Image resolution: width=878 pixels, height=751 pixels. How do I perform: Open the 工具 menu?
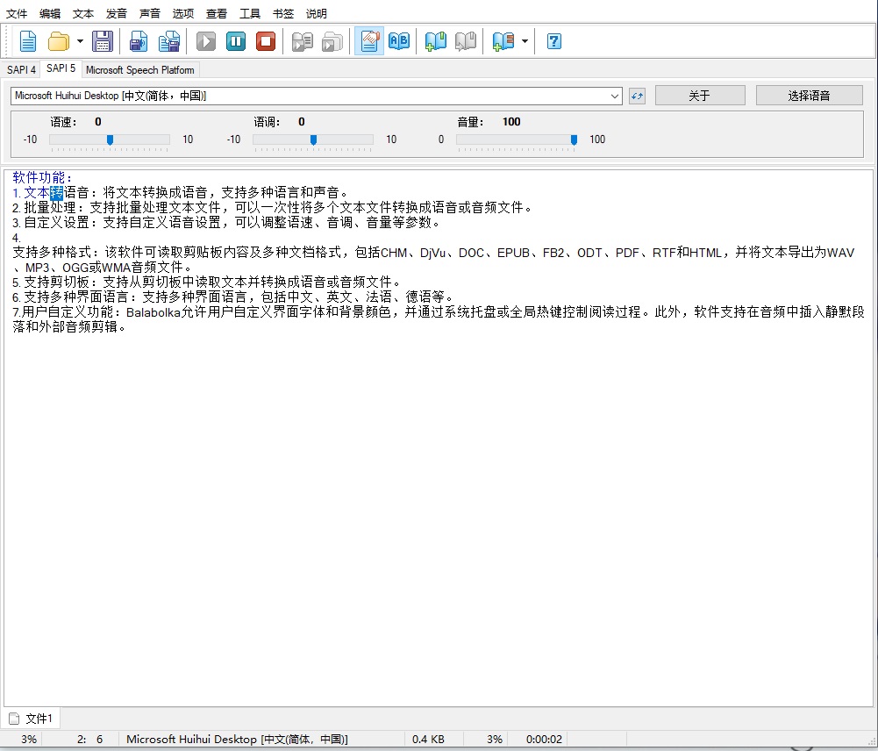[x=250, y=13]
